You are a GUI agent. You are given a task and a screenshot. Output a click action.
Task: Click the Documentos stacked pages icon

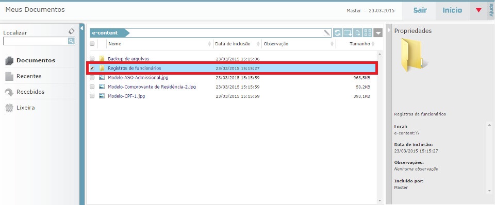(x=9, y=61)
